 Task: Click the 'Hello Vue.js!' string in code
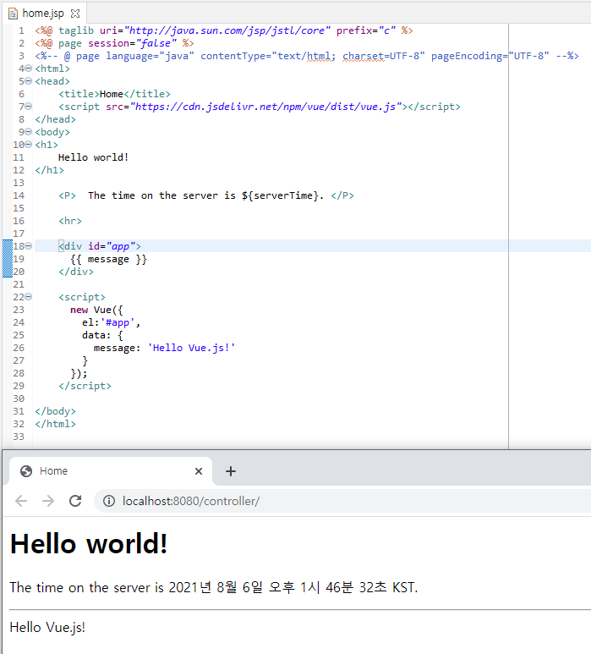coord(192,348)
